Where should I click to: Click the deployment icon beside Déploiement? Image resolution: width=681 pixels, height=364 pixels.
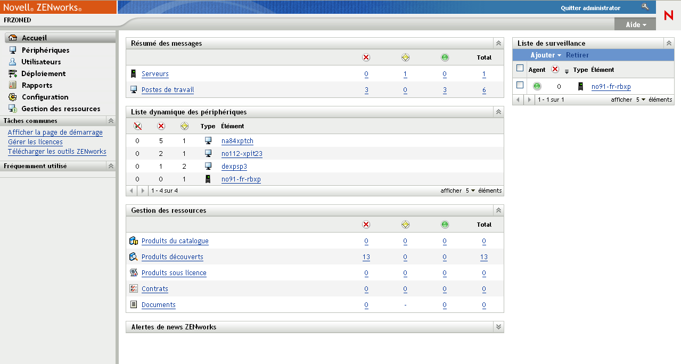13,73
